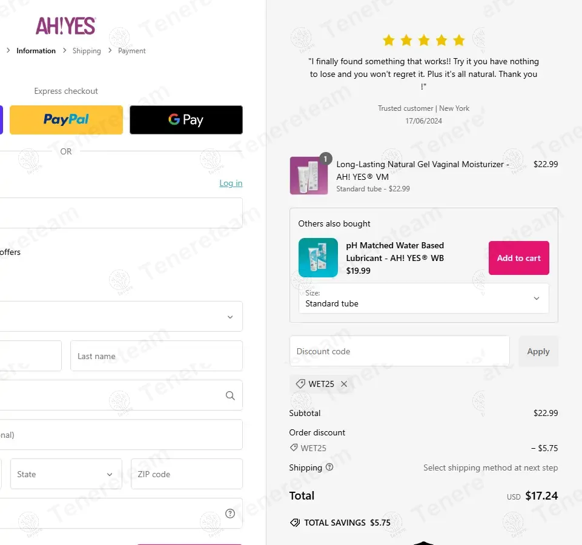This screenshot has height=545, width=582.
Task: Select the Information breadcrumb step
Action: click(x=36, y=51)
